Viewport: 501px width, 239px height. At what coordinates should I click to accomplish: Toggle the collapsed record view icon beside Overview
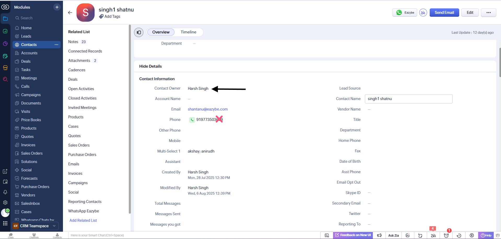(139, 32)
